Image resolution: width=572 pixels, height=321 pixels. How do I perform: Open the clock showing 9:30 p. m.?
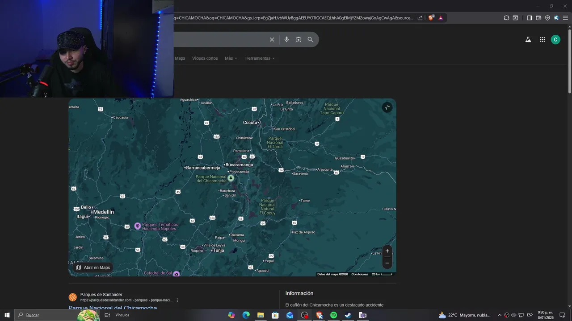tap(546, 315)
